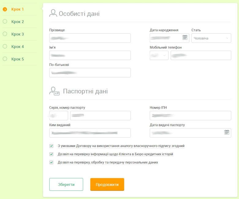Go to Крок 3 step label
The width and height of the screenshot is (239, 199).
click(17, 34)
